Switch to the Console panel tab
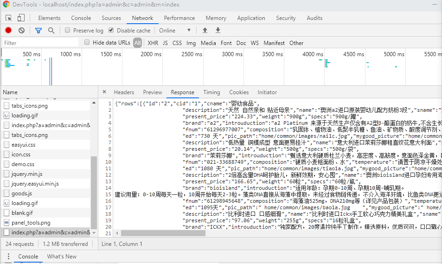442x264 pixels. coord(81,18)
